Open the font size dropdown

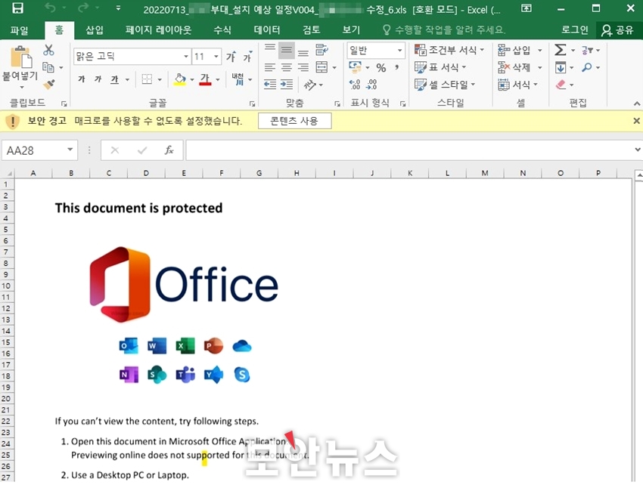(x=216, y=57)
